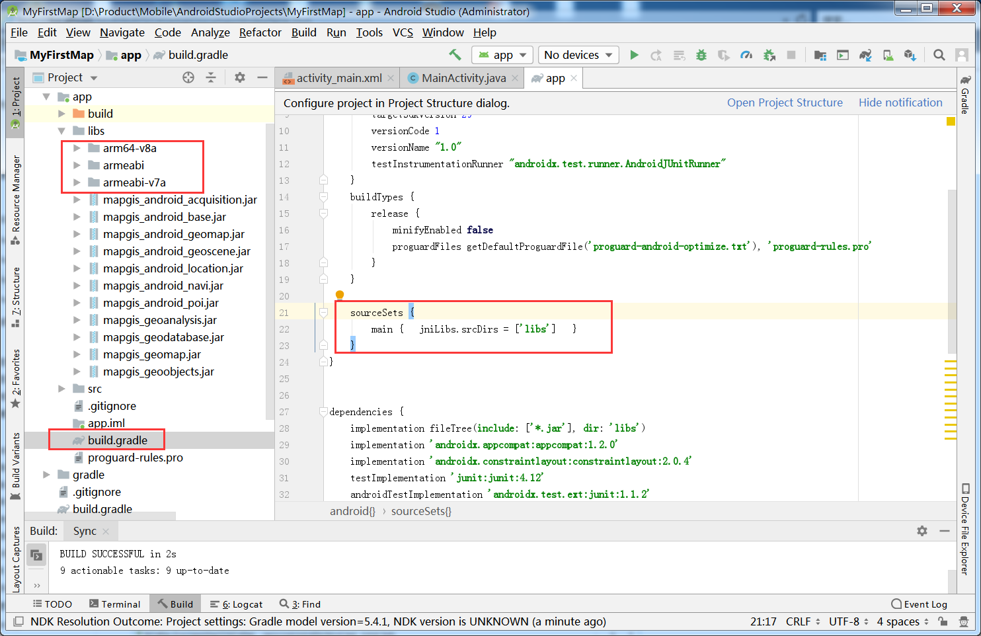981x636 pixels.
Task: Click the Collapse All icon in Project panel
Action: 211,77
